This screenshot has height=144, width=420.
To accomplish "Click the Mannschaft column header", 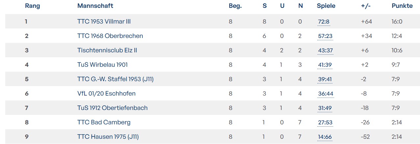I will pos(95,6).
